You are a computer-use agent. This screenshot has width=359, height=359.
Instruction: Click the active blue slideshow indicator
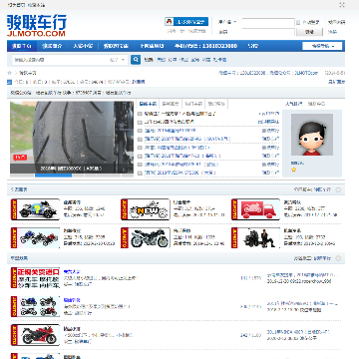coord(53,176)
